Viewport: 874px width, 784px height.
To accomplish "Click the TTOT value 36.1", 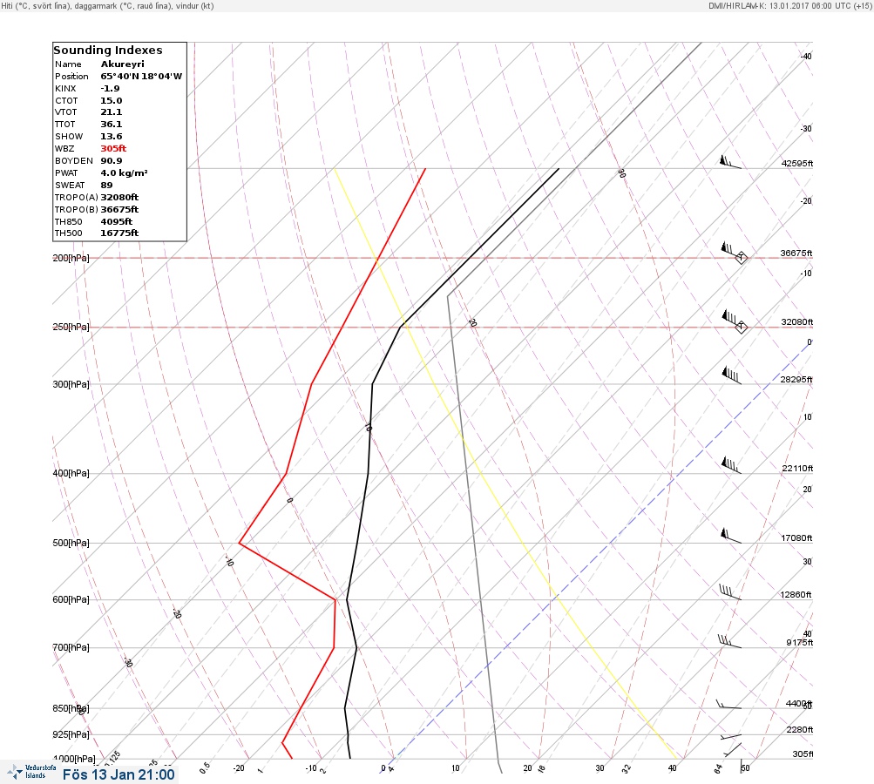I will pyautogui.click(x=112, y=125).
